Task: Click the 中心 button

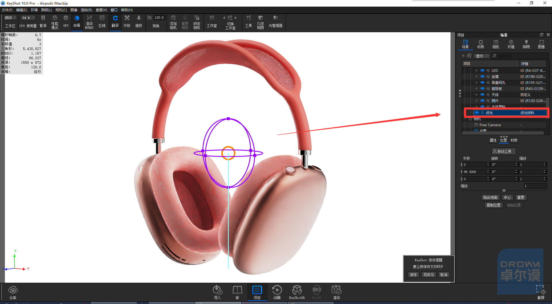Action: tap(507, 197)
